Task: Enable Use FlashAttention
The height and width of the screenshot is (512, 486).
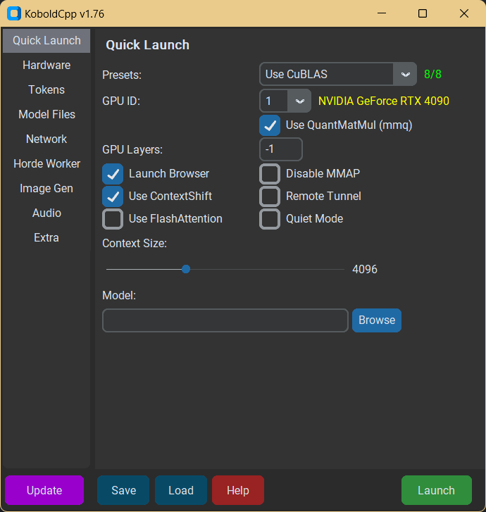Action: 113,219
